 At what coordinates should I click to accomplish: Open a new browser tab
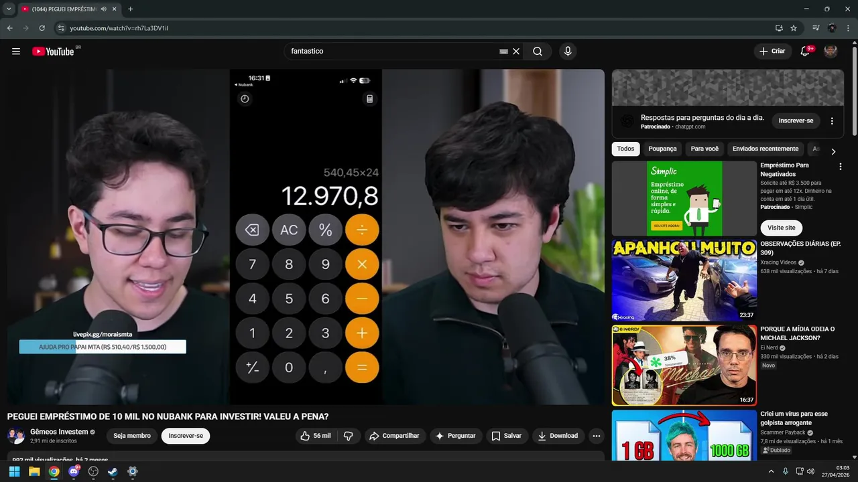[x=130, y=9]
